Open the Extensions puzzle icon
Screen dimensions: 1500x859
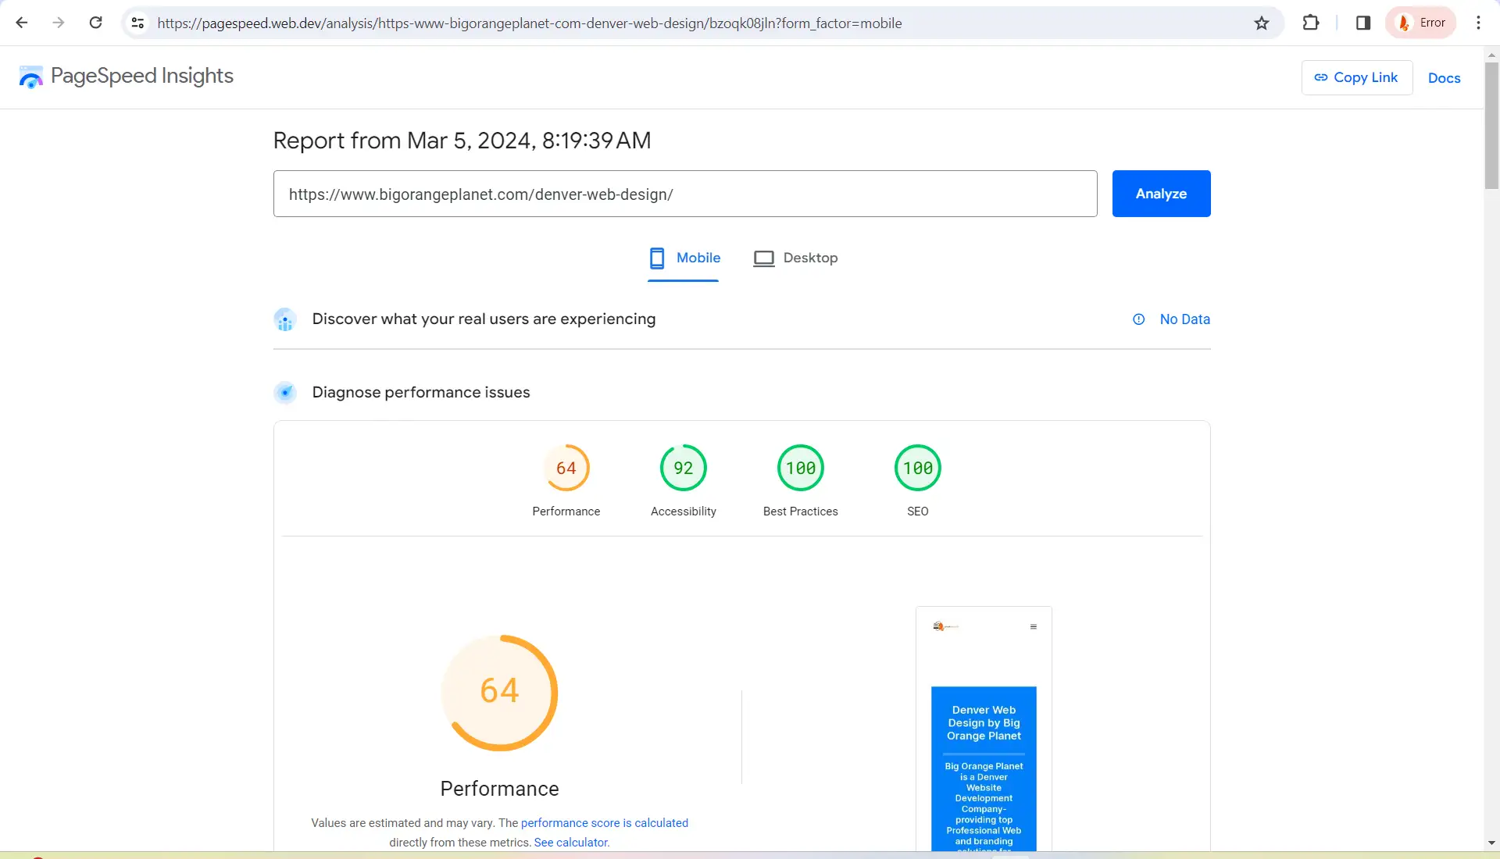click(1311, 23)
